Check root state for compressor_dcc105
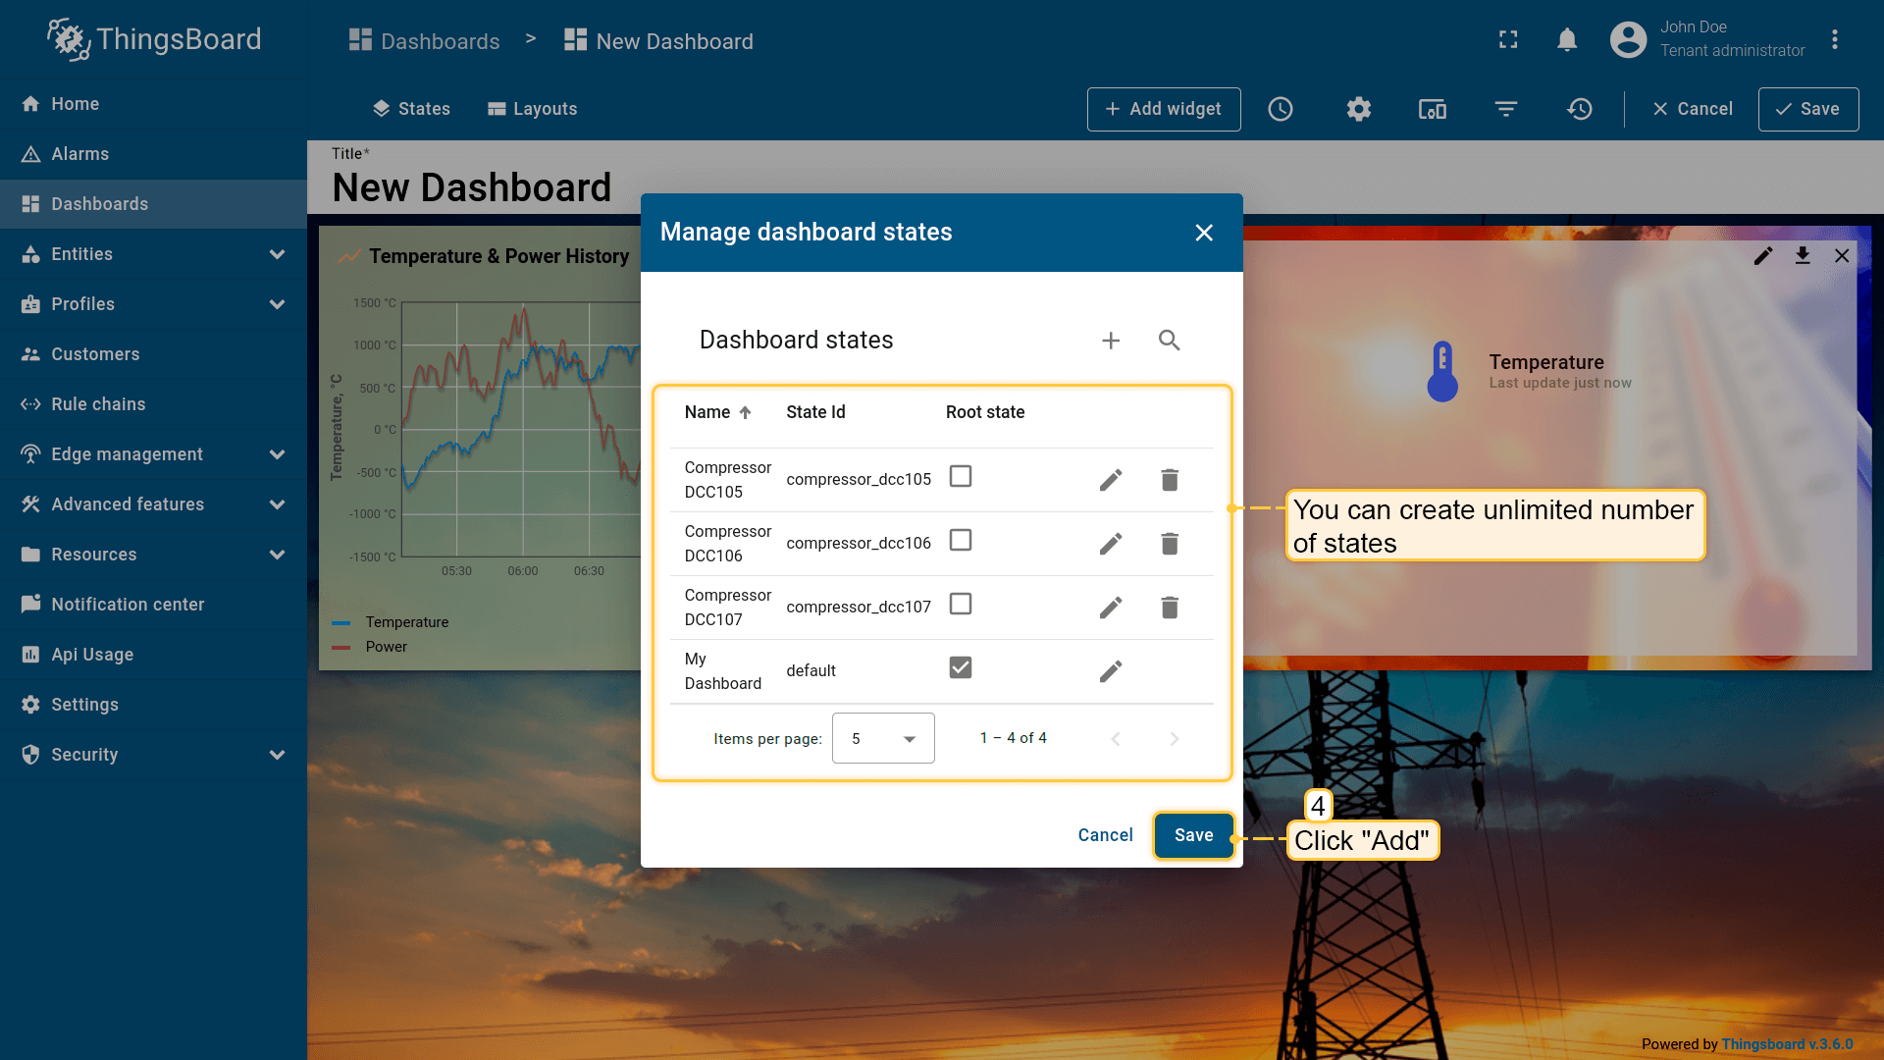Image resolution: width=1884 pixels, height=1060 pixels. tap(961, 476)
